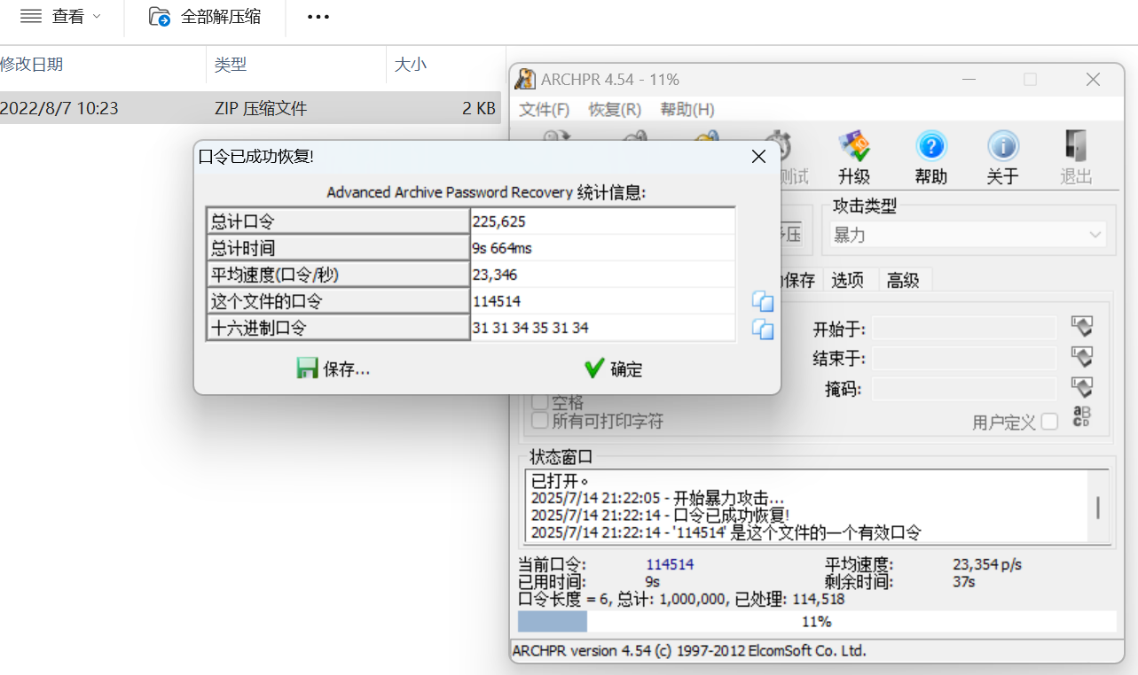
Task: Click the 掩码 input field
Action: tap(964, 389)
